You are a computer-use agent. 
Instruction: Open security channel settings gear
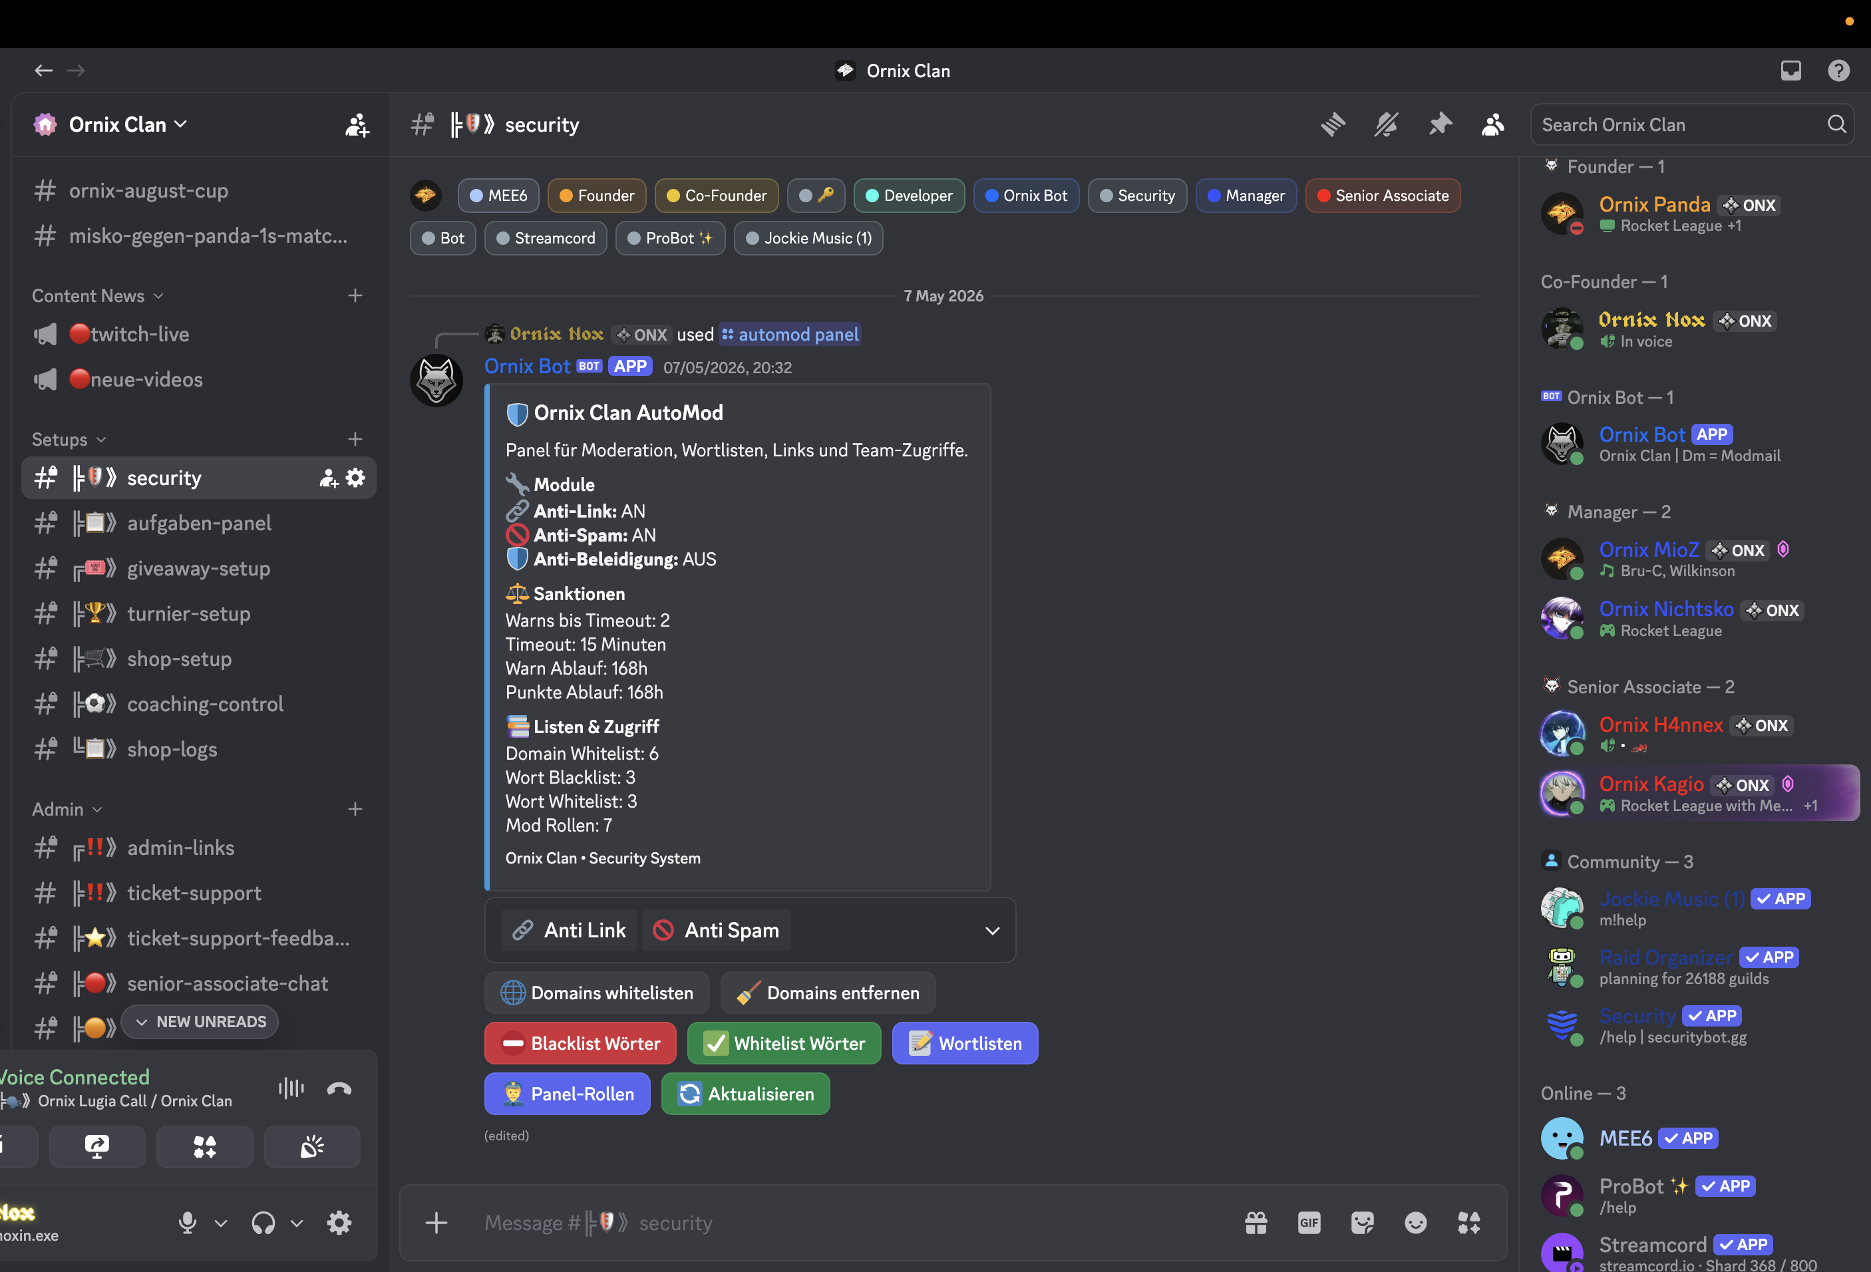[355, 478]
